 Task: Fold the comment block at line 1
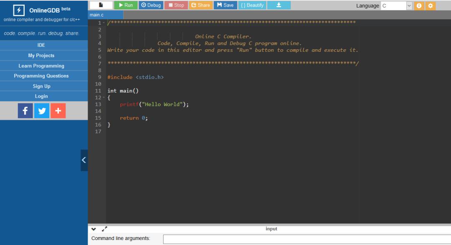(104, 23)
